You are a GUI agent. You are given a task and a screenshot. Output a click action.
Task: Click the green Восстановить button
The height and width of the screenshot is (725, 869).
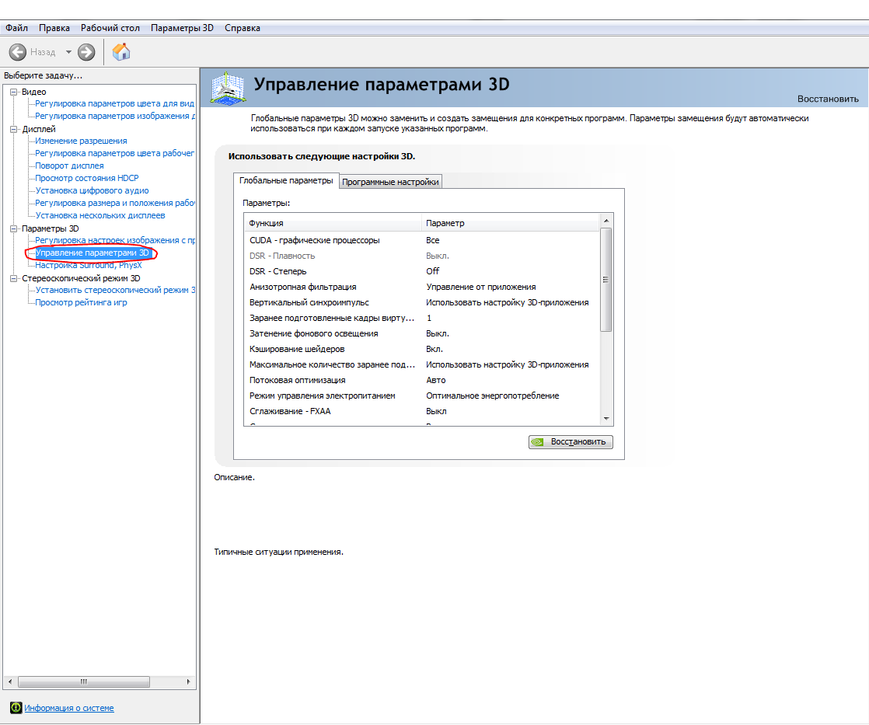click(x=571, y=442)
